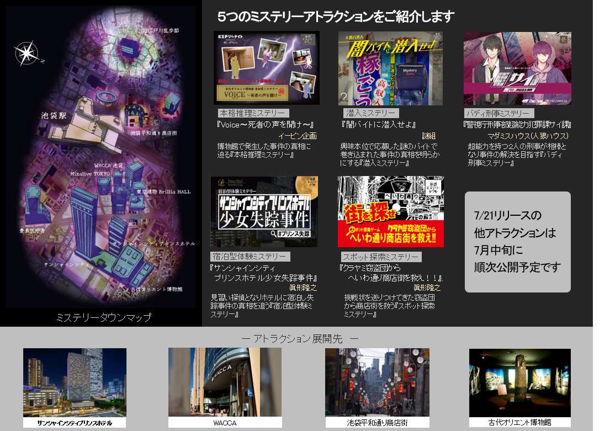Click the 池袋平和通り商店街 map label
The width and height of the screenshot is (610, 431).
coord(153,133)
